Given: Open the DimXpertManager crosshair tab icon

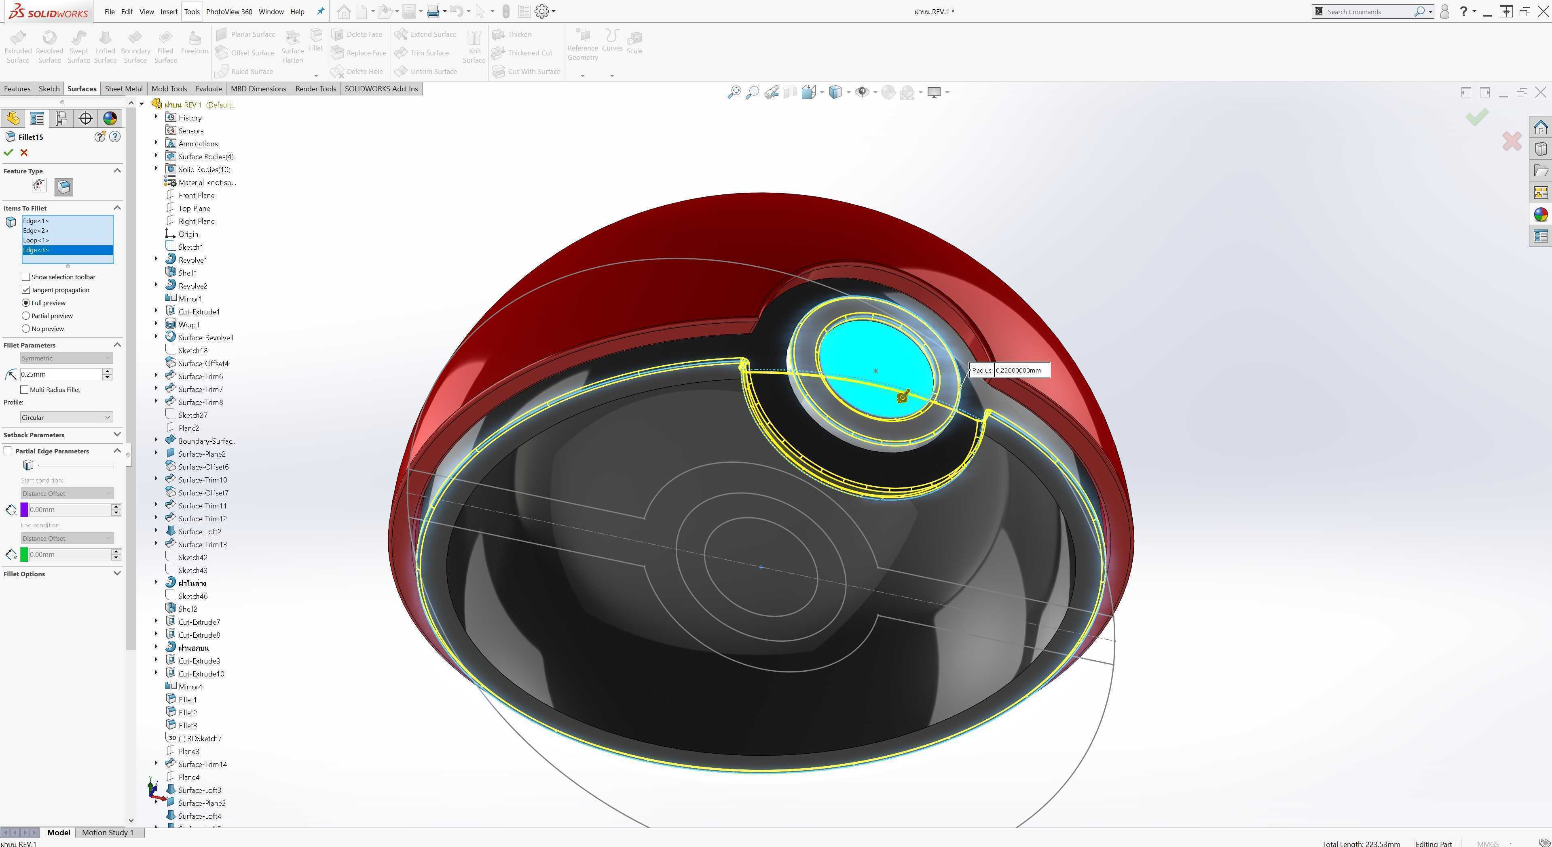Looking at the screenshot, I should [86, 118].
